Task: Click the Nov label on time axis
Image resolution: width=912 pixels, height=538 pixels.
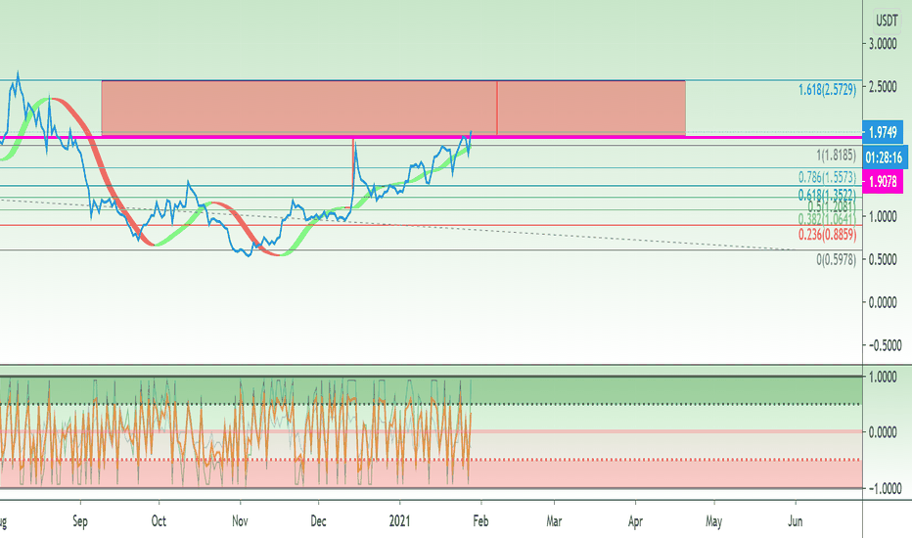Action: click(240, 521)
